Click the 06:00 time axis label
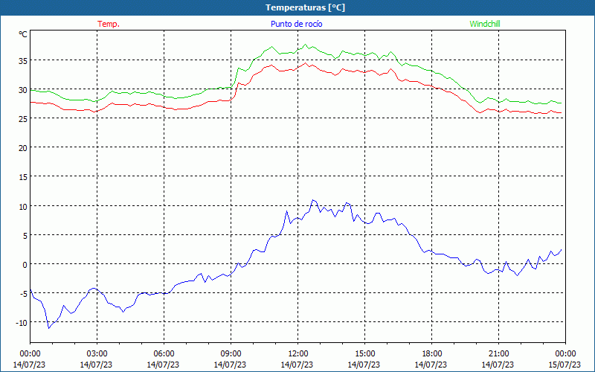The image size is (595, 372). 164,354
